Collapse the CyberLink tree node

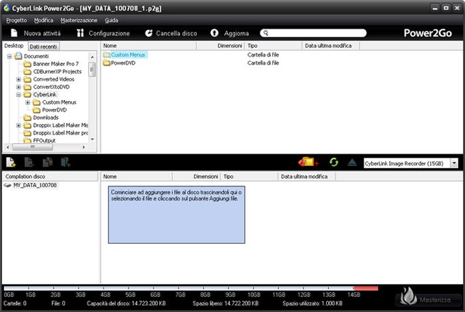tap(18, 95)
